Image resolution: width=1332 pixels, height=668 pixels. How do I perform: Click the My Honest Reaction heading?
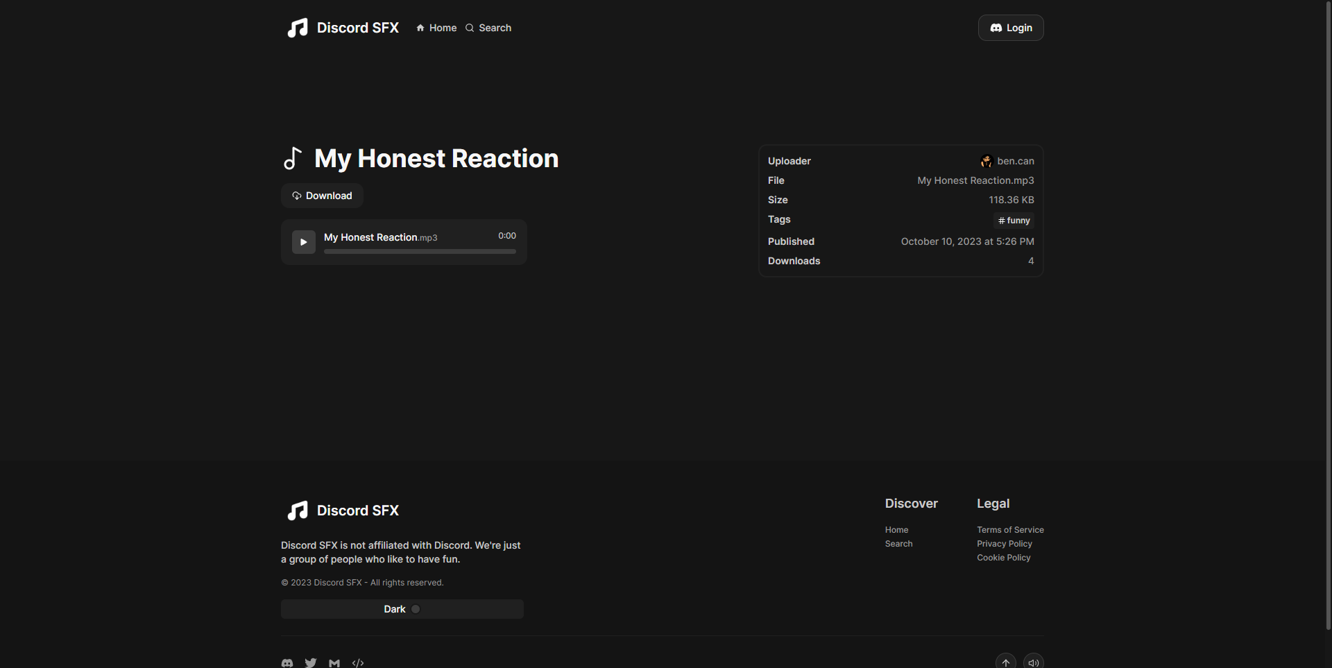(x=436, y=159)
